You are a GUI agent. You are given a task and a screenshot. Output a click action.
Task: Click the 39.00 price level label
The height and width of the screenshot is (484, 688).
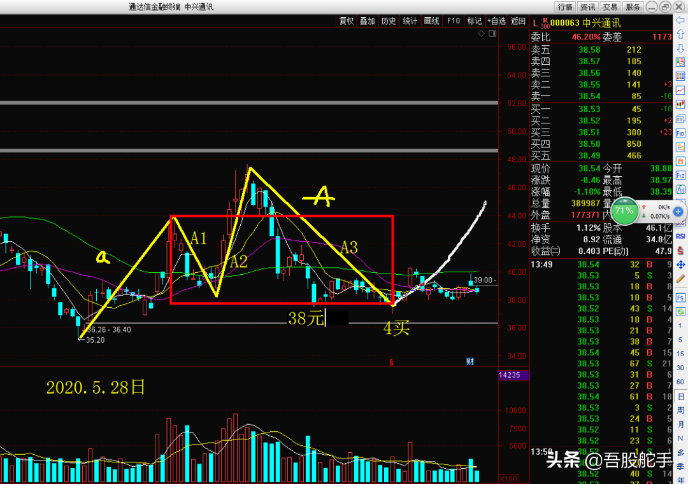tap(484, 280)
